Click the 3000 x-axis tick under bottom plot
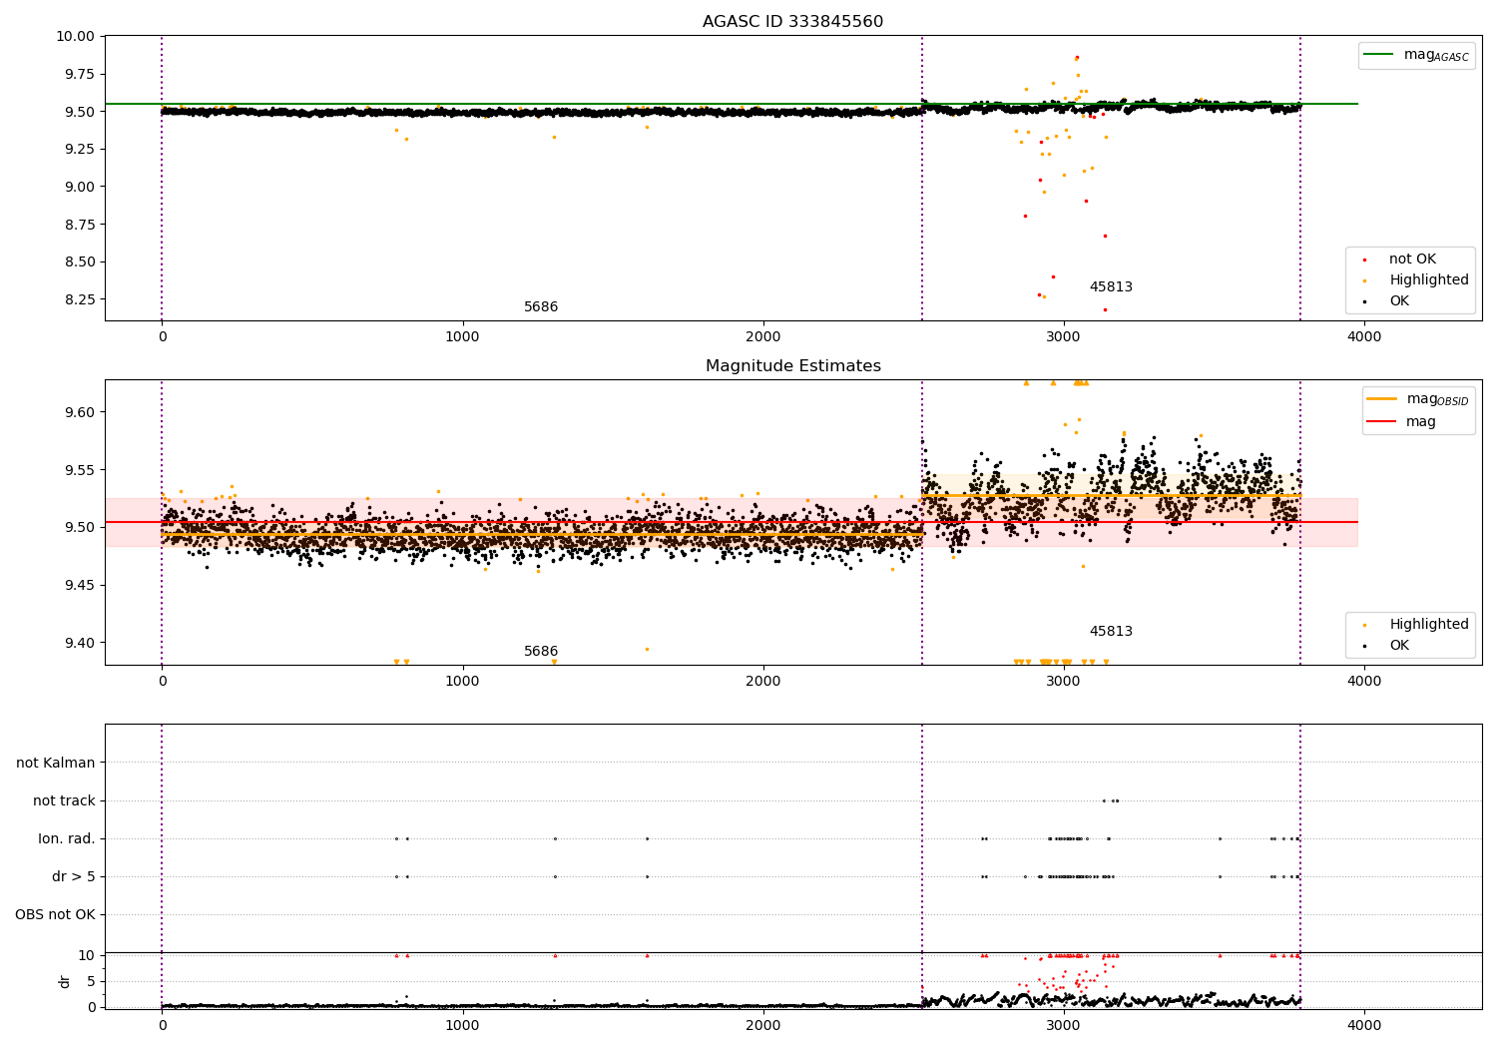This screenshot has height=1048, width=1497. 1064,1025
